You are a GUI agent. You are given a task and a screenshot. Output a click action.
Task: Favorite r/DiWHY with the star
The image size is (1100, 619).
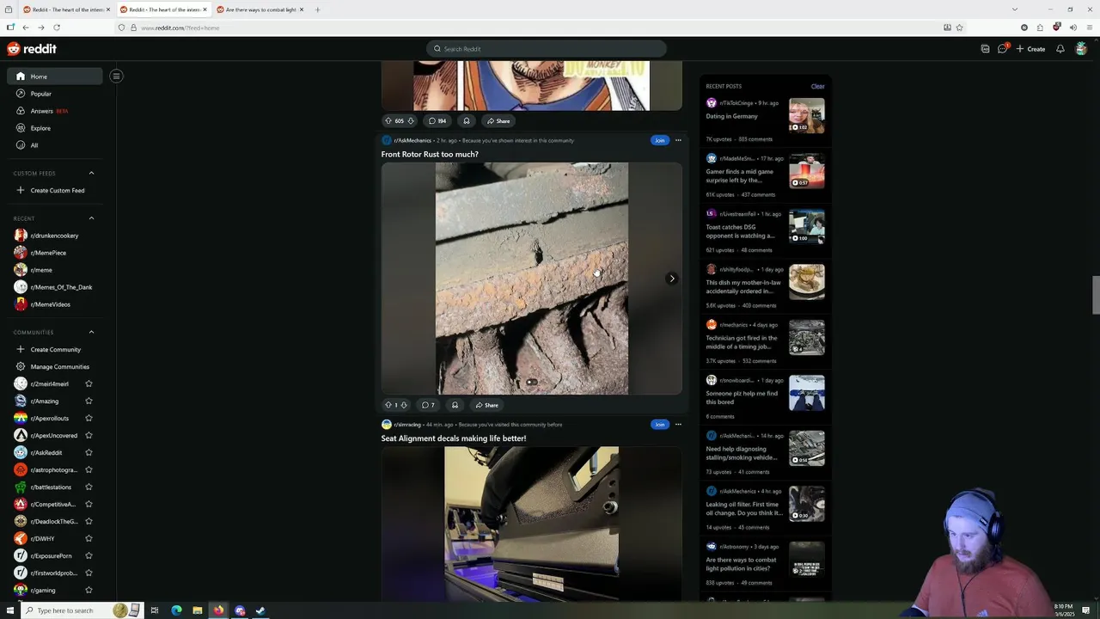click(89, 539)
